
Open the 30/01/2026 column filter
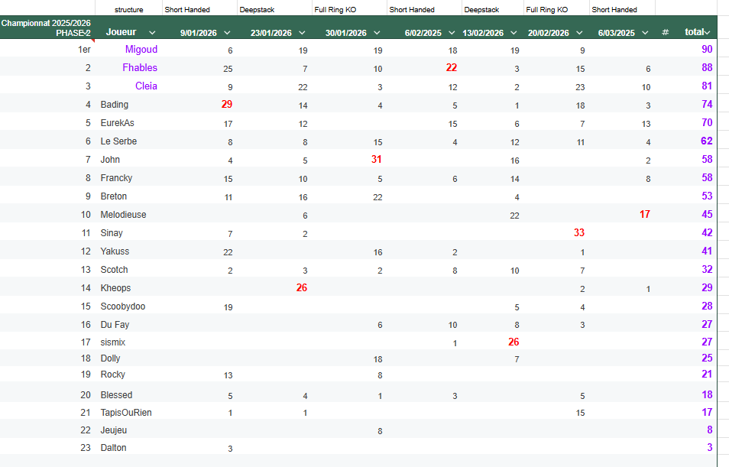coord(375,33)
